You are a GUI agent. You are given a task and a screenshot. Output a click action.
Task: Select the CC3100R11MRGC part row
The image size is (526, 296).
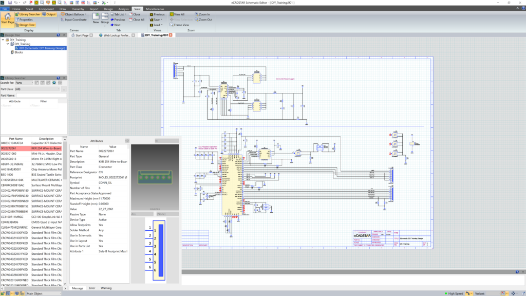click(x=31, y=217)
